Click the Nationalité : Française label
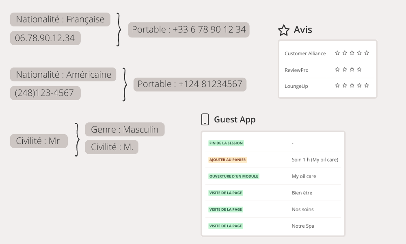Screen dimensions: 406x244 60,19
